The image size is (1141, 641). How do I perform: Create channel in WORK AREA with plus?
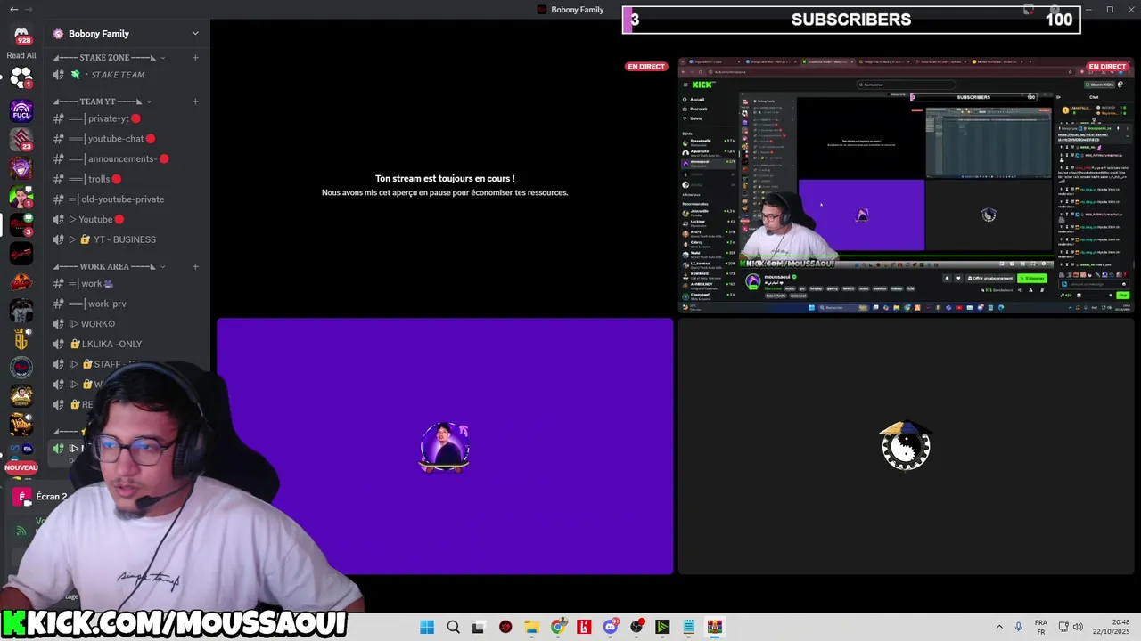coord(195,266)
